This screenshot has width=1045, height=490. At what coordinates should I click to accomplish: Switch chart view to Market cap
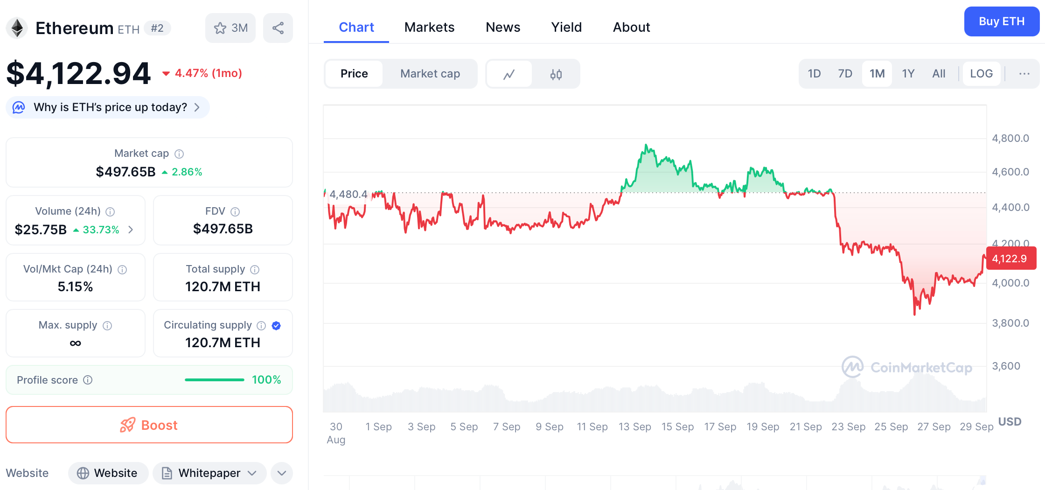pos(429,74)
